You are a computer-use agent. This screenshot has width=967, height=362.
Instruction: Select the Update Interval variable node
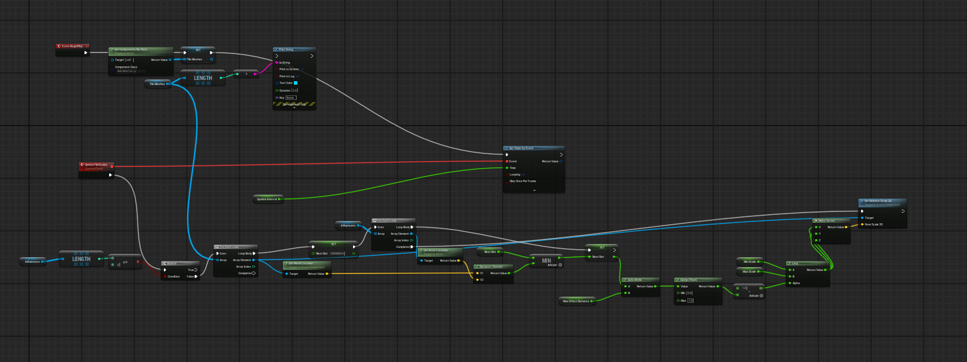click(266, 199)
